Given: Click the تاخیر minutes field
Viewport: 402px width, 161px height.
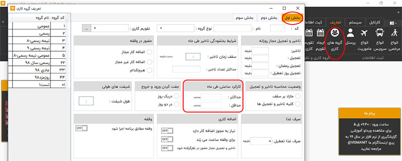Looking at the screenshot, I should click(x=260, y=51).
